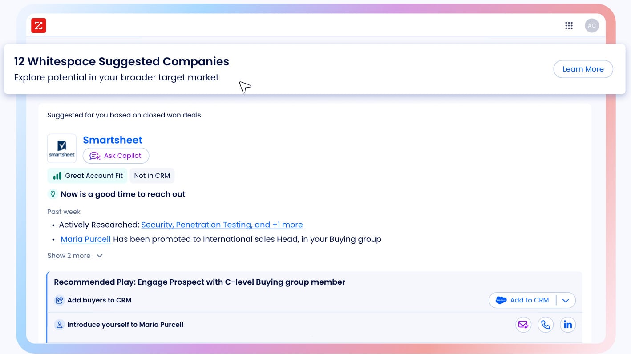Screen dimensions: 631x354
Task: Expand the Add to CRM dropdown arrow
Action: point(566,300)
